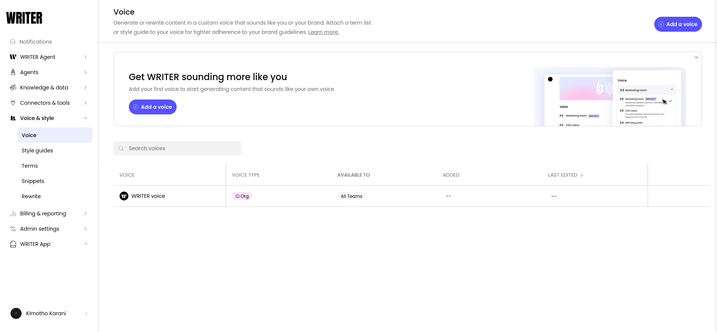The height and width of the screenshot is (332, 717).
Task: Expand Admin settings chevron
Action: point(86,229)
